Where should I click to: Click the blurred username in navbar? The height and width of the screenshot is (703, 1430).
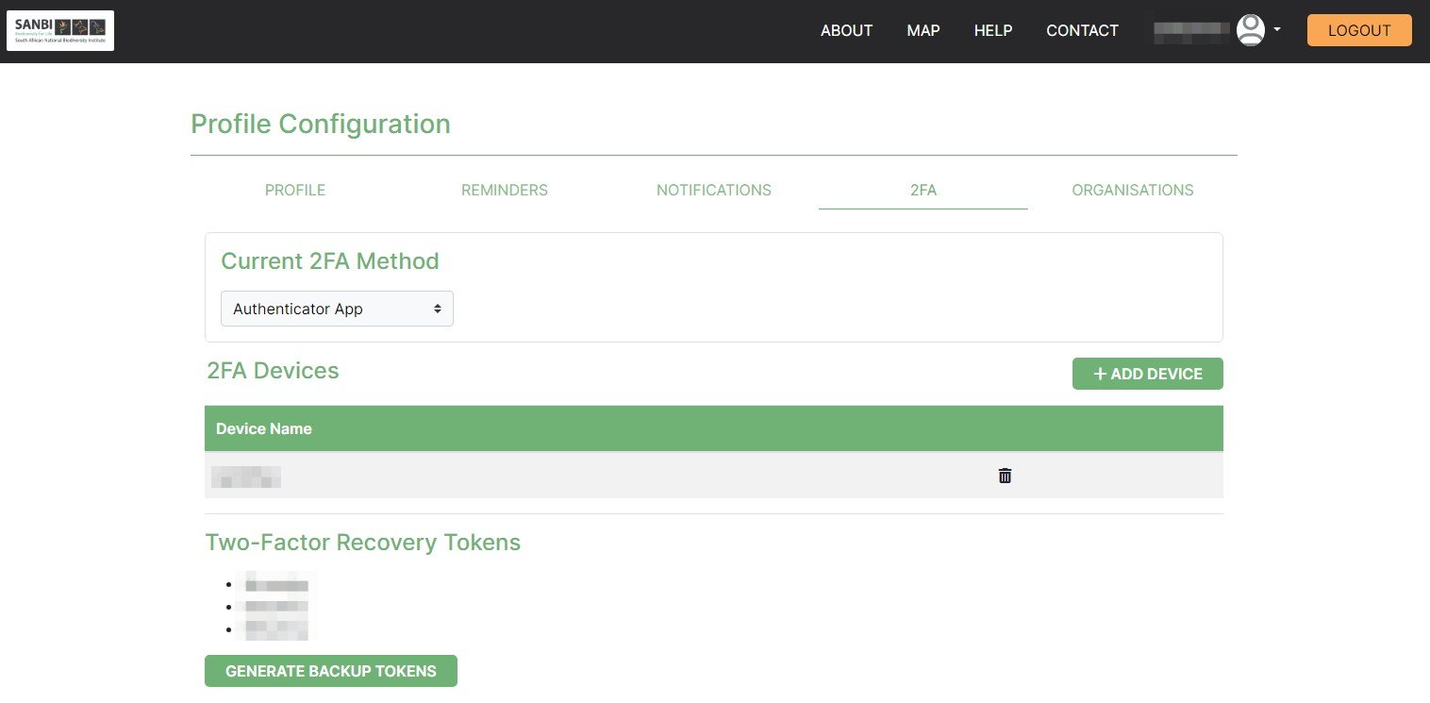(x=1192, y=31)
